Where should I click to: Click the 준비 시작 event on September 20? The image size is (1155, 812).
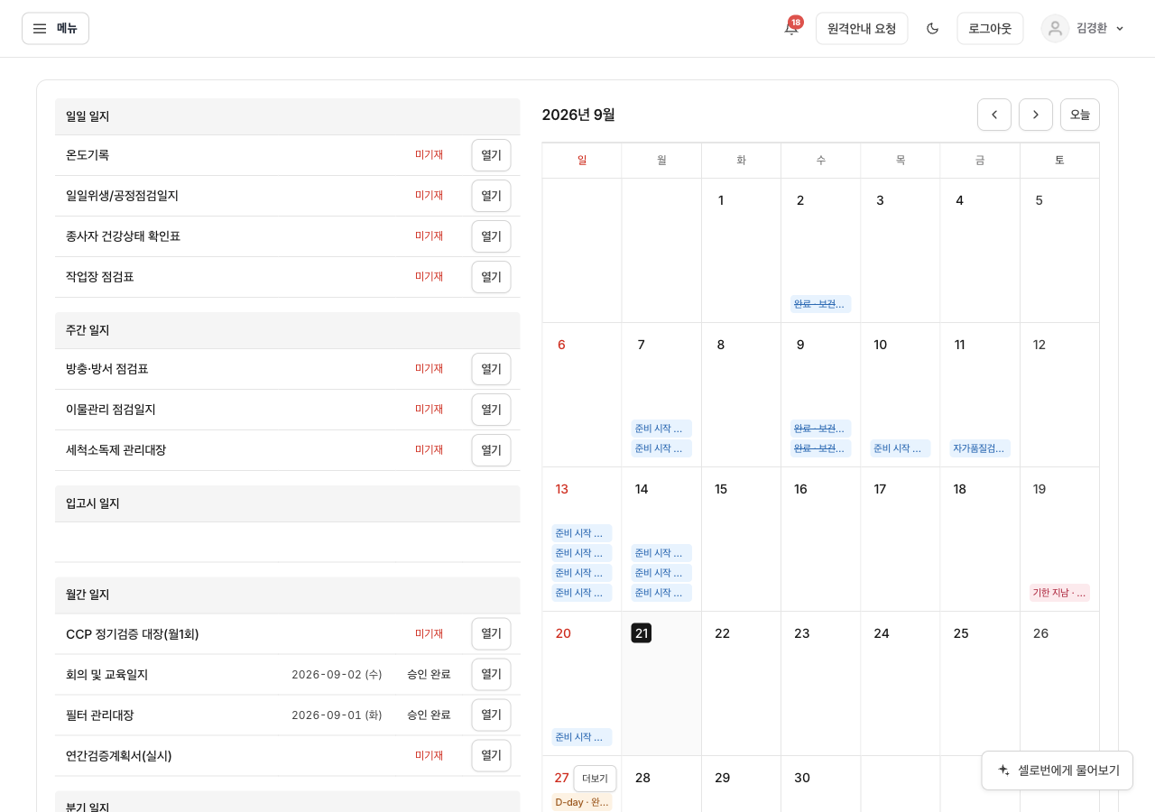582,737
